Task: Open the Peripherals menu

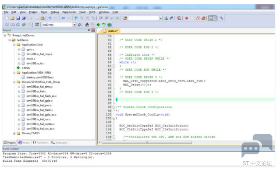Action: point(69,12)
